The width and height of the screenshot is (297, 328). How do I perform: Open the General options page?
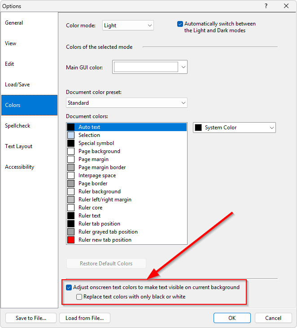(29, 23)
